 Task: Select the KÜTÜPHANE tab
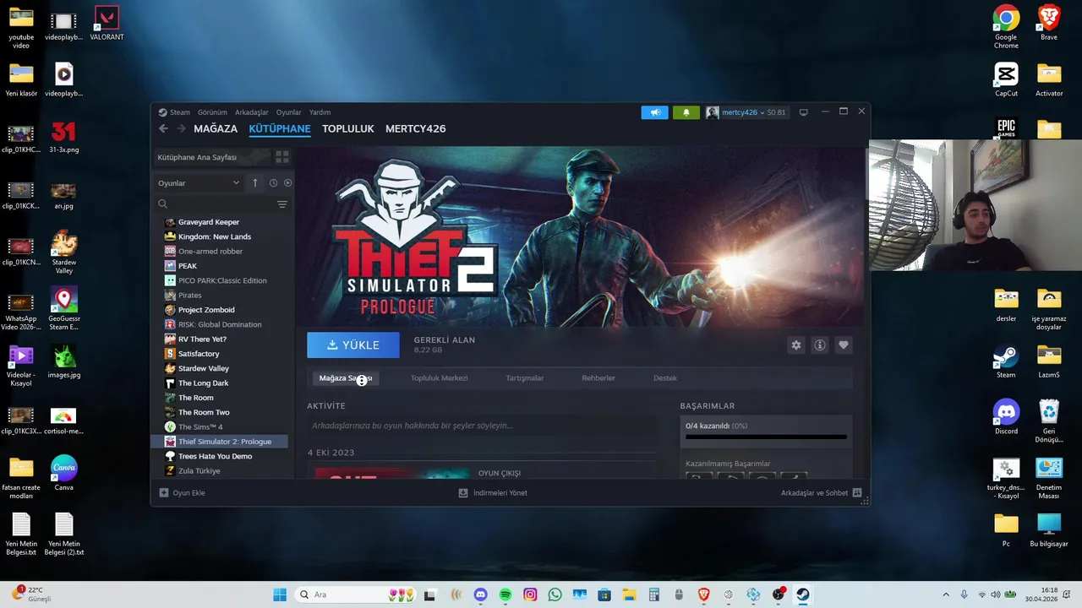pyautogui.click(x=280, y=128)
